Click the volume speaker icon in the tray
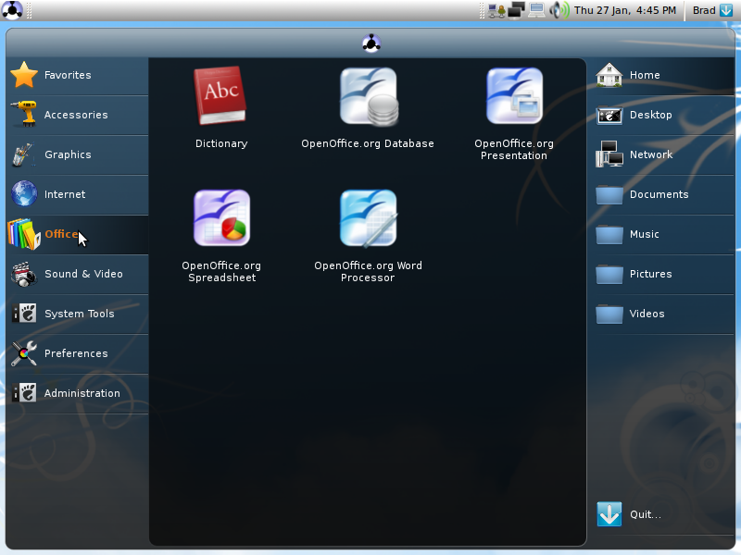741x555 pixels. click(560, 10)
